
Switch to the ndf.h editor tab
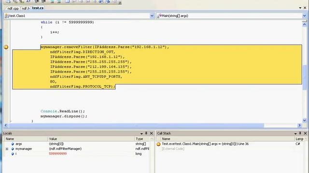coord(26,9)
